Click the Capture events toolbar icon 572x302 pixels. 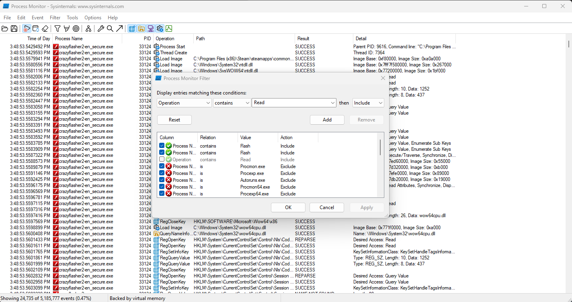(27, 29)
